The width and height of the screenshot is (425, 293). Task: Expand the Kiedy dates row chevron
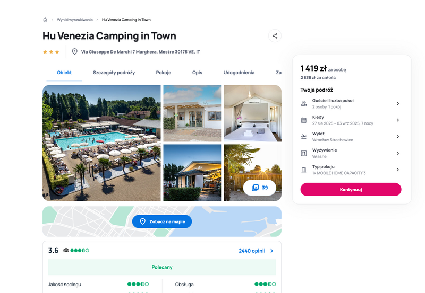click(x=398, y=120)
